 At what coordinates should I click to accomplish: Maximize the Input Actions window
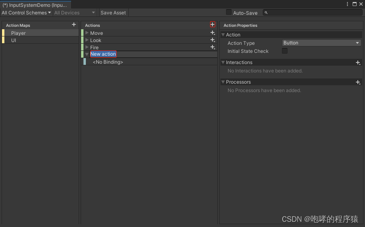pyautogui.click(x=355, y=4)
